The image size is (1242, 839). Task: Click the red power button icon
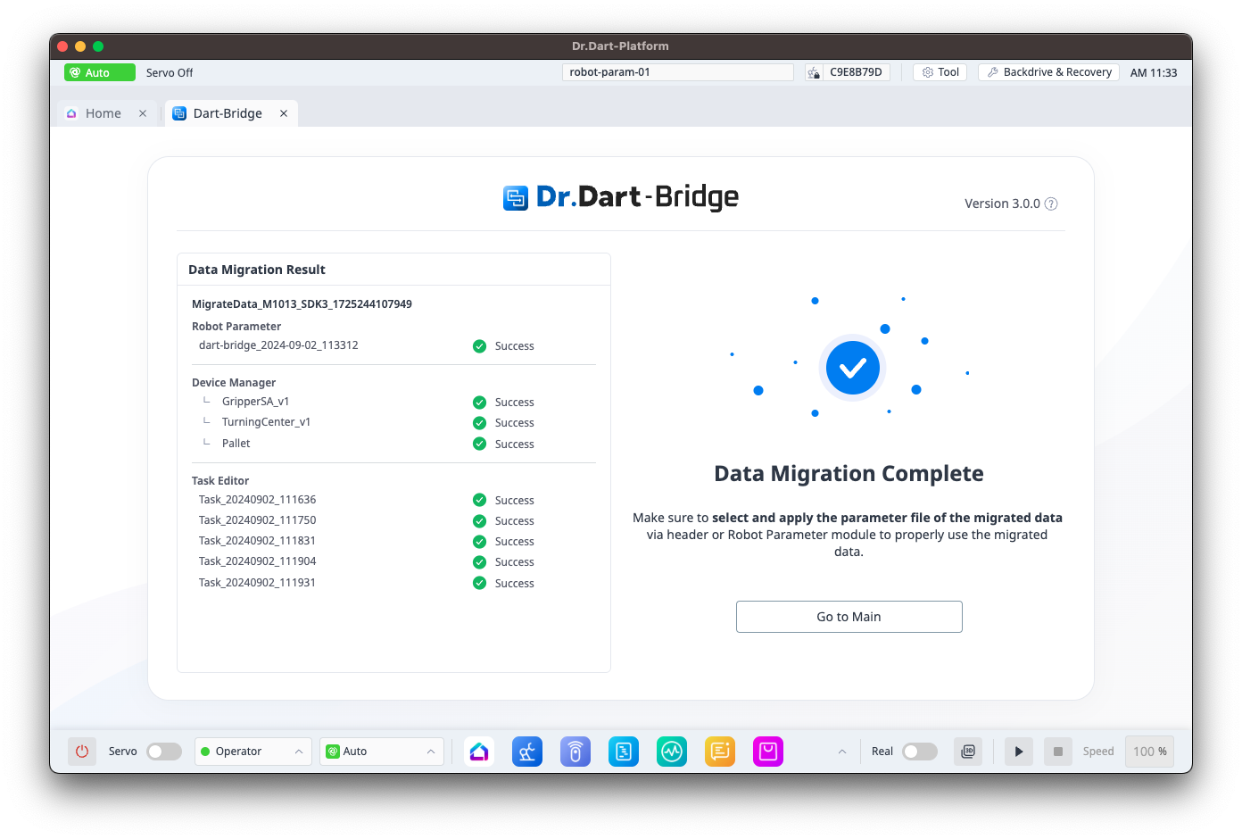[82, 752]
